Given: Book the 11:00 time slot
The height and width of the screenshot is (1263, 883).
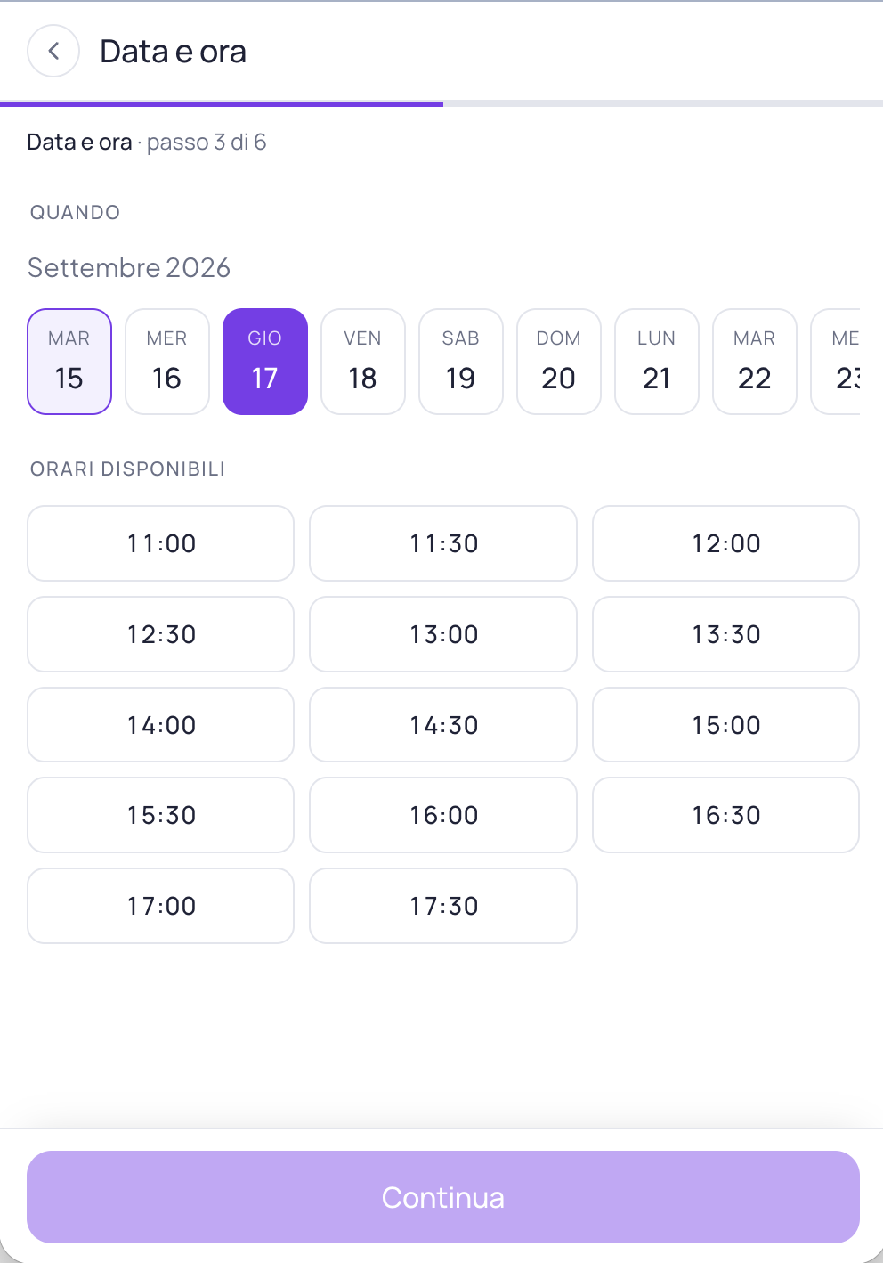Looking at the screenshot, I should [x=161, y=543].
